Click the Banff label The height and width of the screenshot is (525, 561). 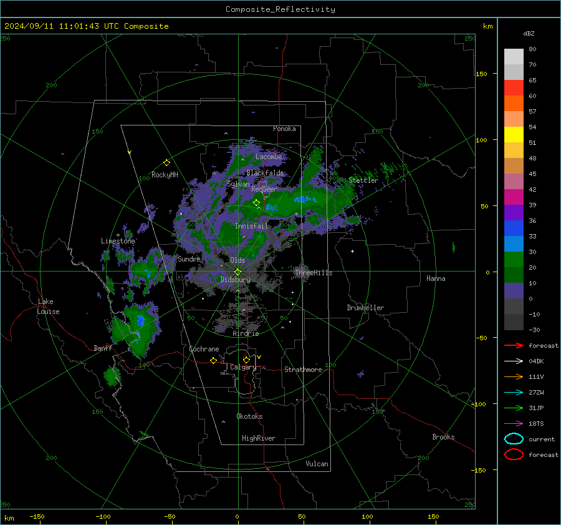pyautogui.click(x=103, y=348)
